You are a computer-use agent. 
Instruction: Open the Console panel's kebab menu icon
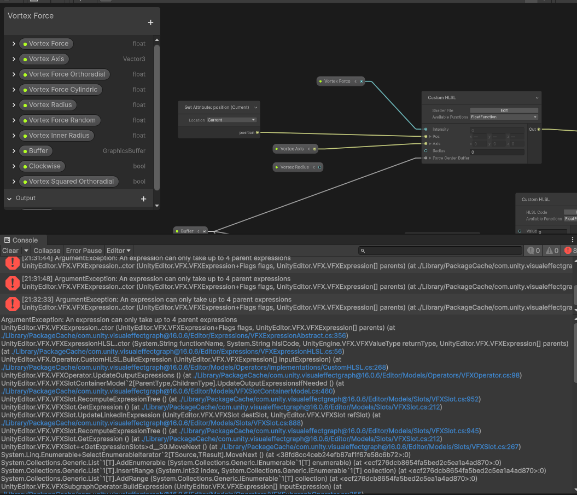tap(572, 239)
